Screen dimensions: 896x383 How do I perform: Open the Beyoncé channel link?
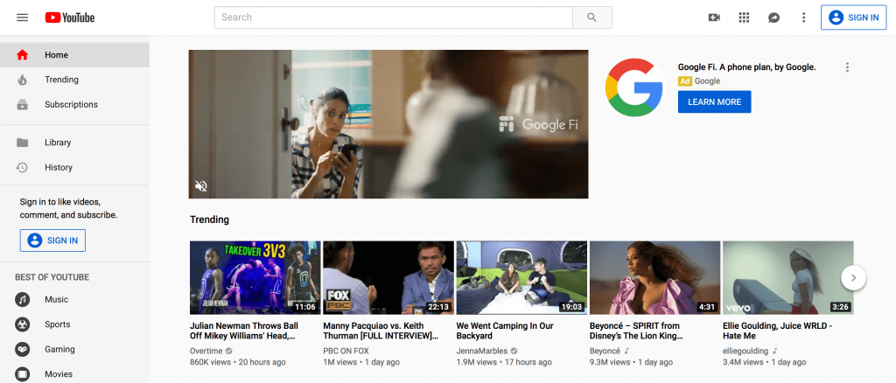coord(605,351)
